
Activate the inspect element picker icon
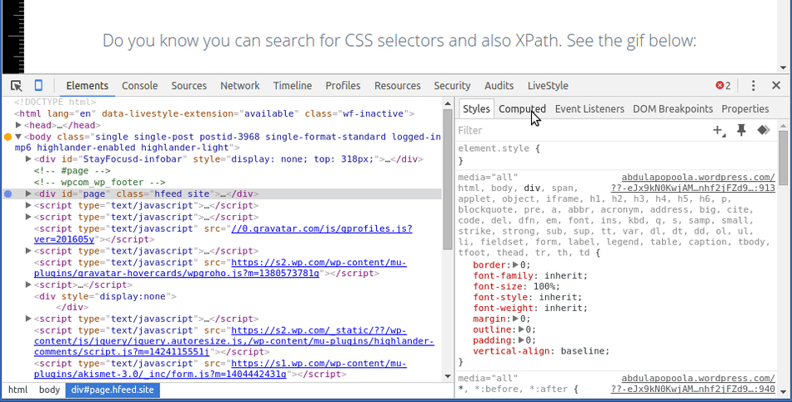[x=16, y=86]
